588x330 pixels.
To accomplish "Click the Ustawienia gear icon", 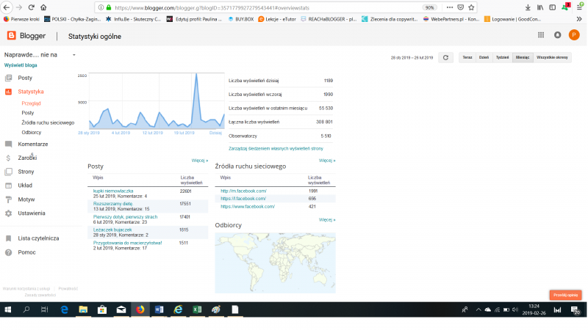I will click(8, 213).
